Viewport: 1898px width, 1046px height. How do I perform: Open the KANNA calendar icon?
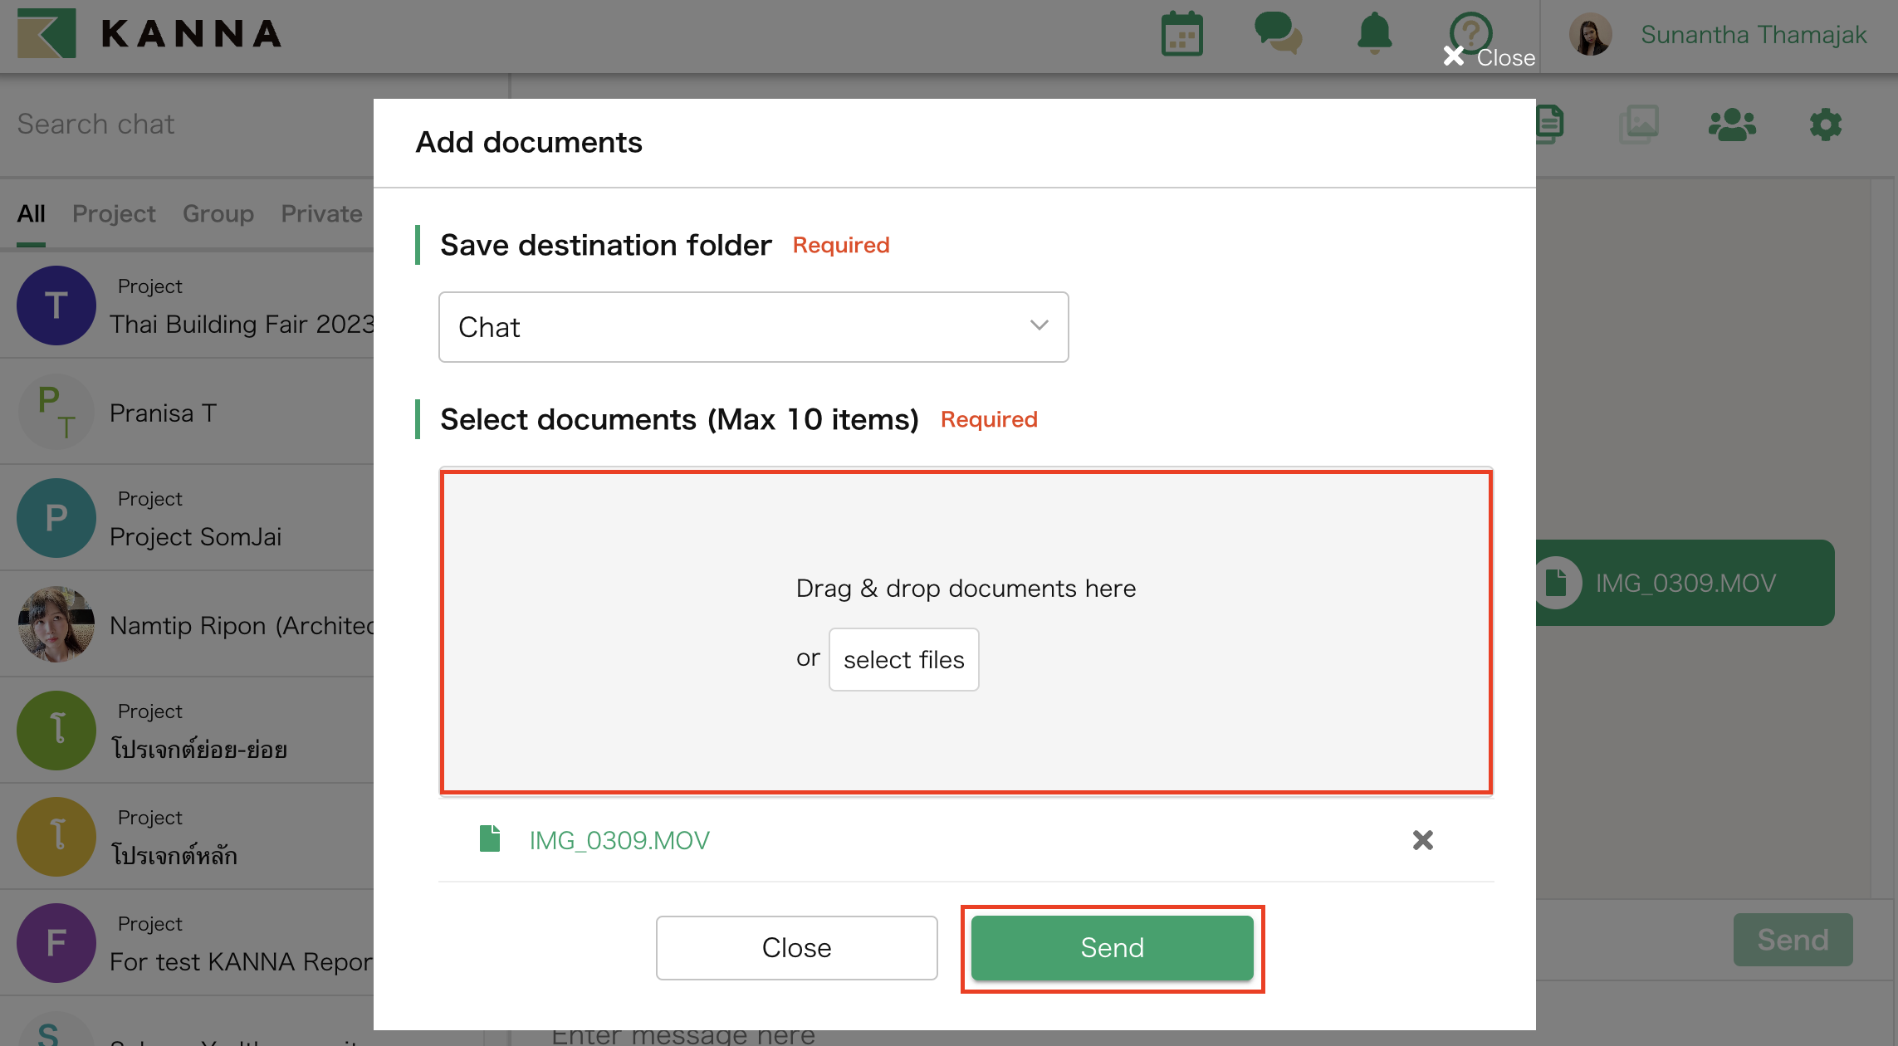[1181, 33]
